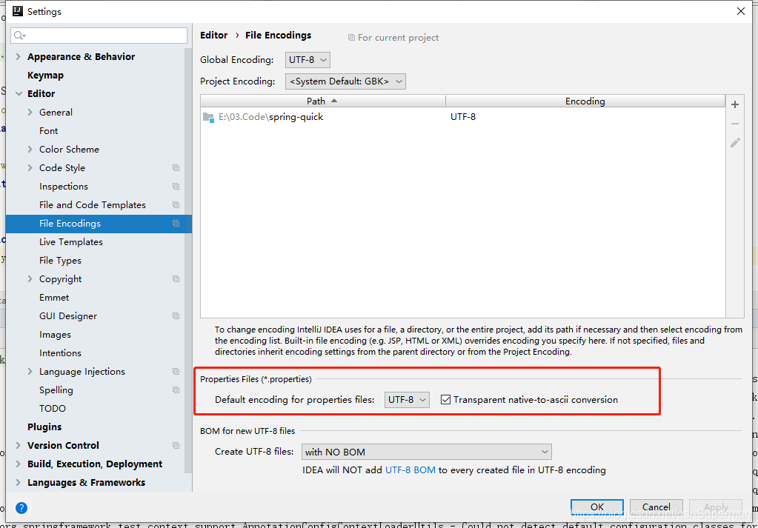Click the settings tree scrollbar
Image resolution: width=758 pixels, height=528 pixels.
(188, 261)
